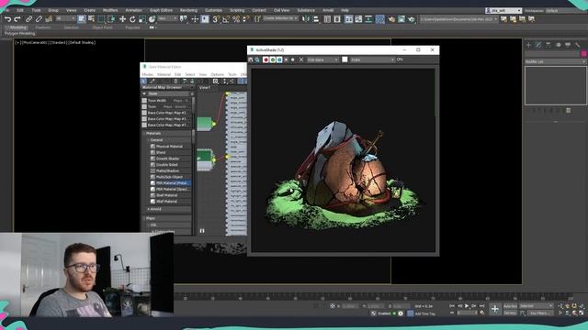The image size is (588, 330).
Task: Enable red channel in ActiveShade window
Action: pyautogui.click(x=266, y=60)
